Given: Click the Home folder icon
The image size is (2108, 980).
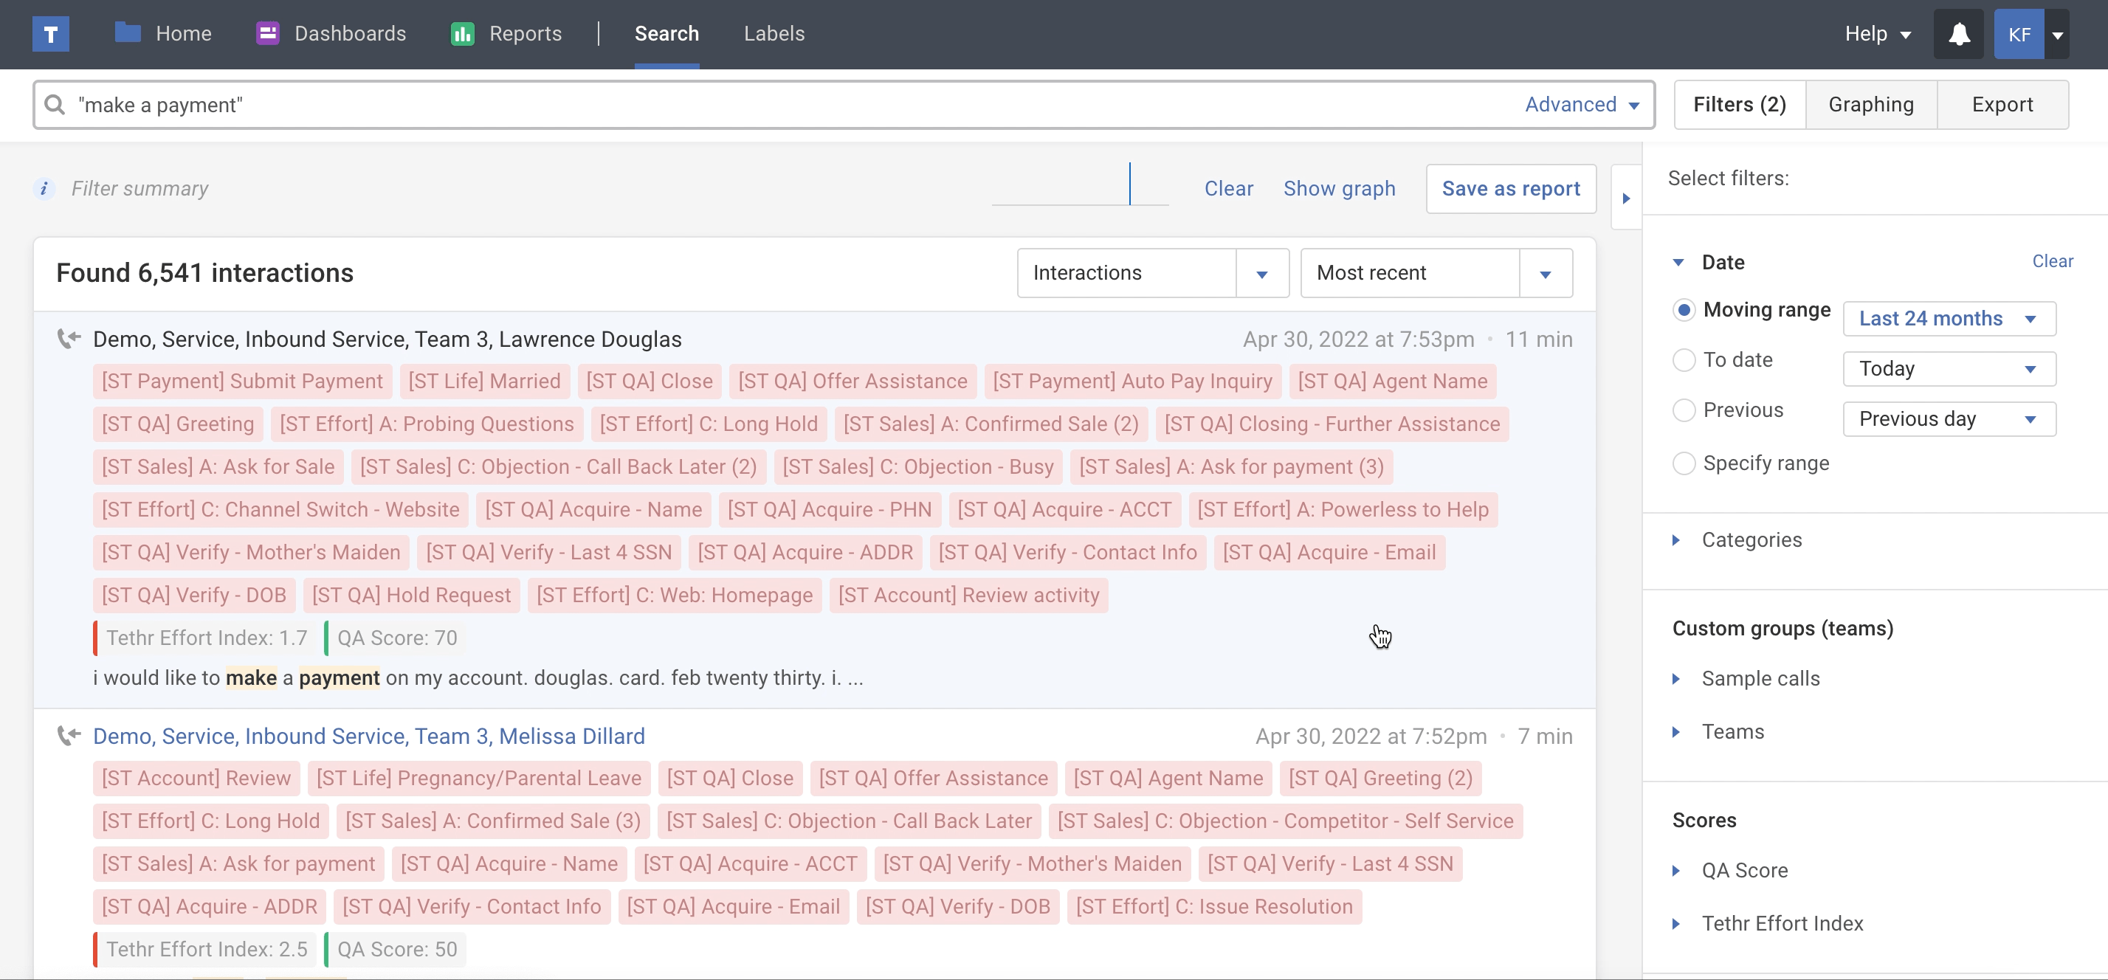Looking at the screenshot, I should coord(128,32).
